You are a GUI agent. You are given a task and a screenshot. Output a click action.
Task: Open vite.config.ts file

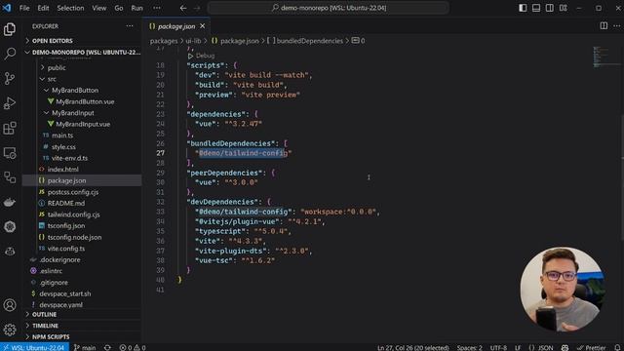[x=66, y=249]
